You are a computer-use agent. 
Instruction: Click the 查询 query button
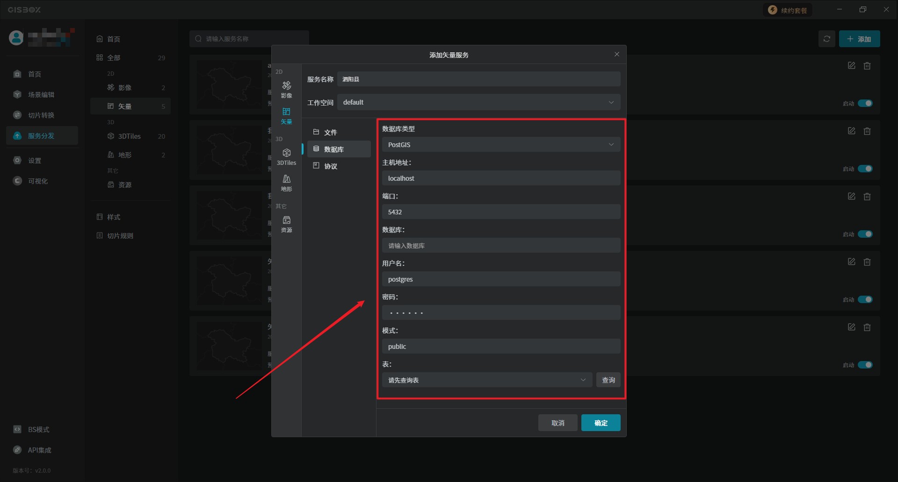click(608, 380)
